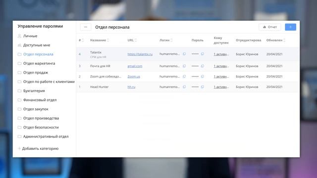
Task: Click the Почта для HR entry name
Action: pos(100,66)
